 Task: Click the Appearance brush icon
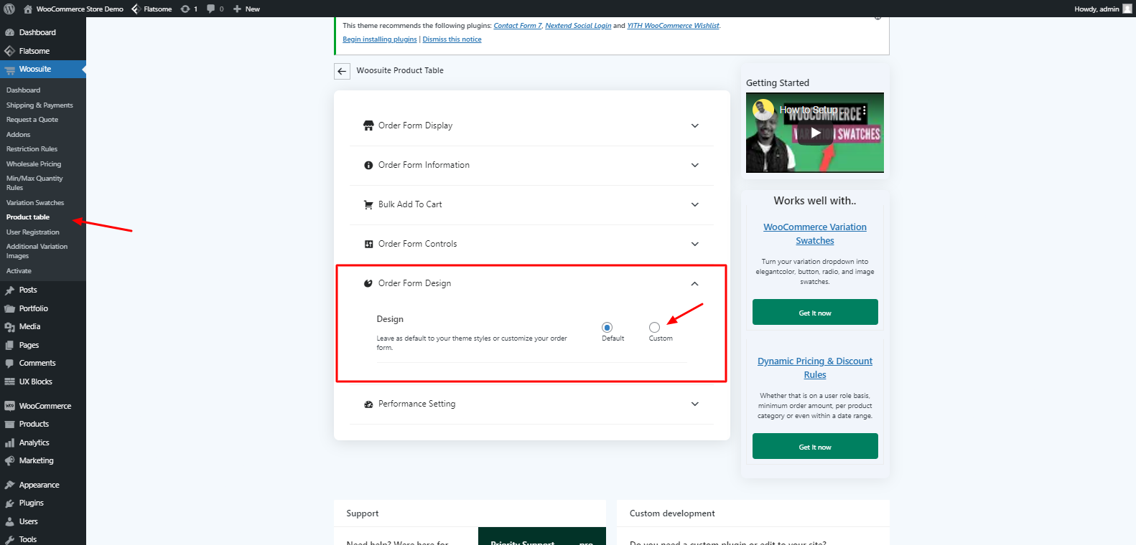(x=9, y=485)
